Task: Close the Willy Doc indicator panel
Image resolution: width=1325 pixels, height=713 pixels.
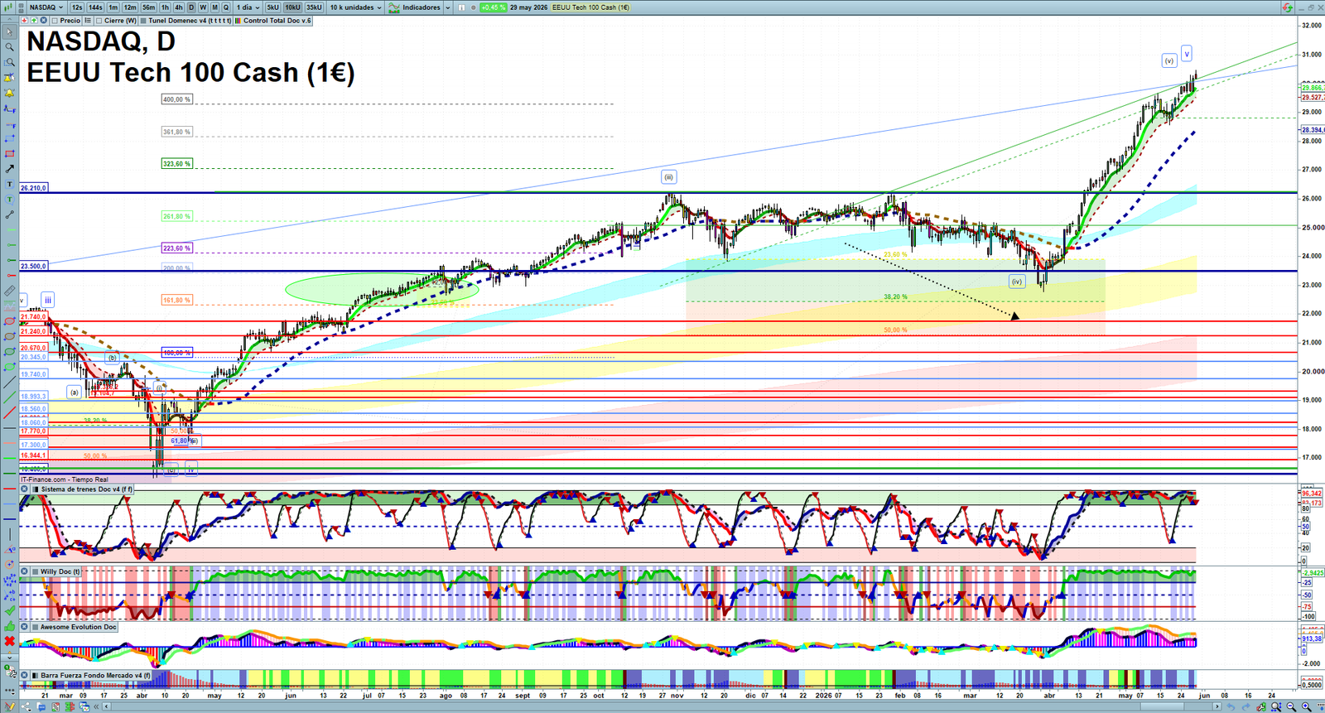Action: (24, 571)
